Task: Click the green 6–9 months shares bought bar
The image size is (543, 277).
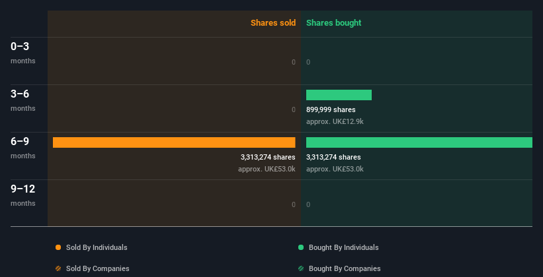Action: point(419,142)
